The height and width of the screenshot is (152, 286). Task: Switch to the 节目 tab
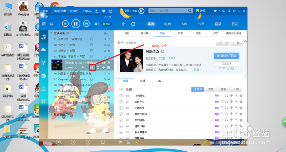pos(201,24)
